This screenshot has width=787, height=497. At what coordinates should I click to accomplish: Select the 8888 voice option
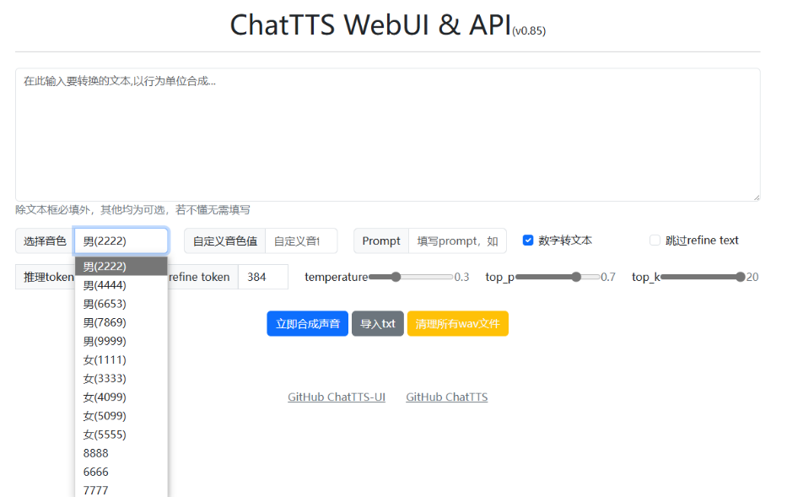coord(96,453)
